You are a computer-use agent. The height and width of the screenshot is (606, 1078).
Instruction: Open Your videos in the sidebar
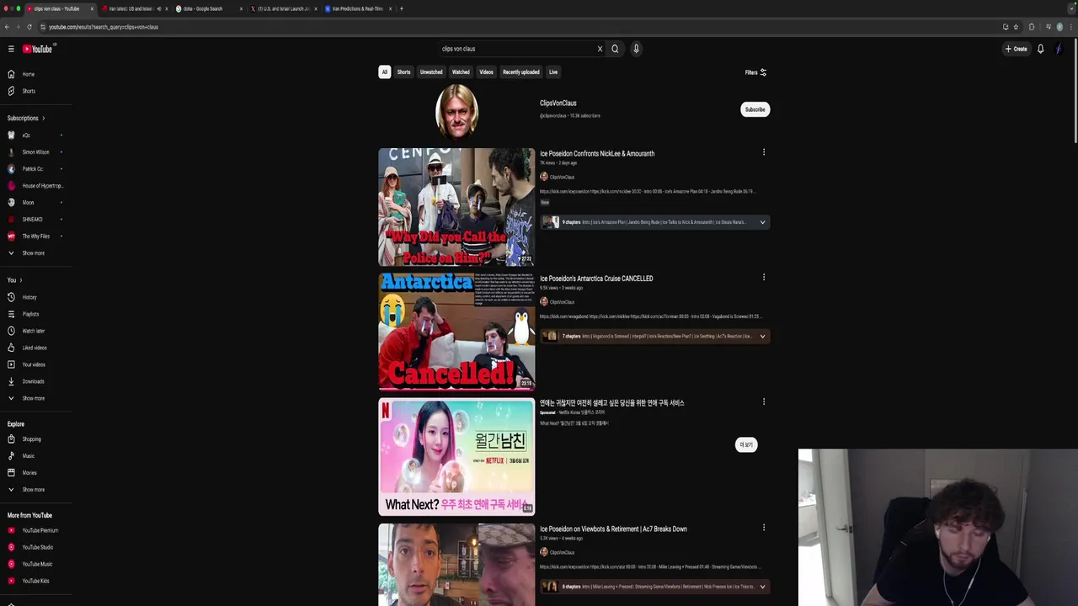33,364
